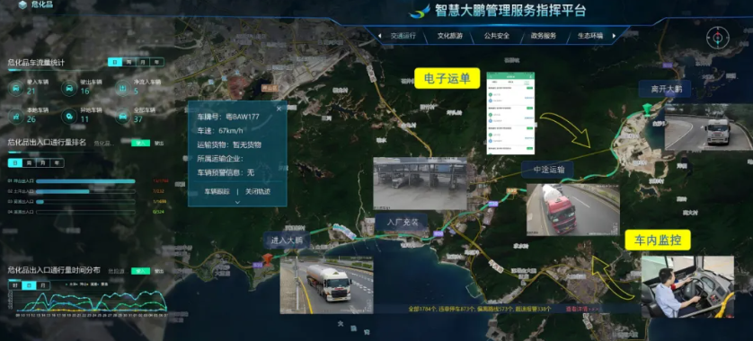Click the 危化品 cube icon in the header
Screen dimensions: 753x341
pos(22,5)
